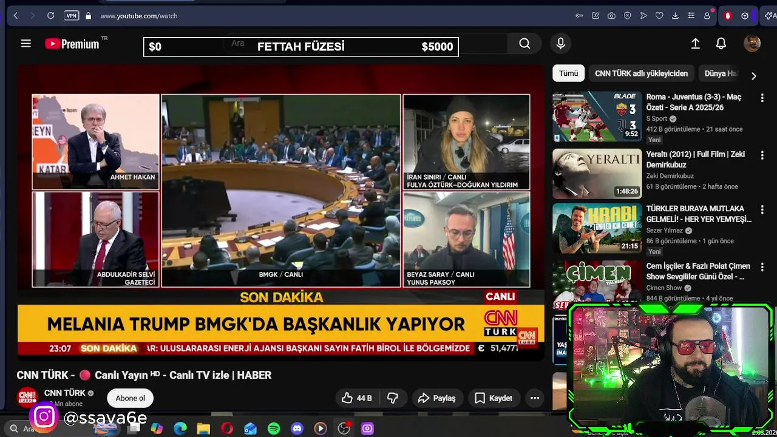Open the CNN TÜRK channel avatar

click(27, 398)
